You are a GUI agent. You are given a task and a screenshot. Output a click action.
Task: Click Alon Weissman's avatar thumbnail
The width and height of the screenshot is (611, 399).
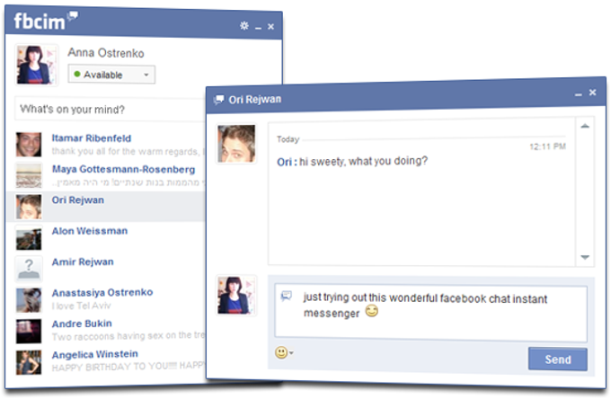29,237
